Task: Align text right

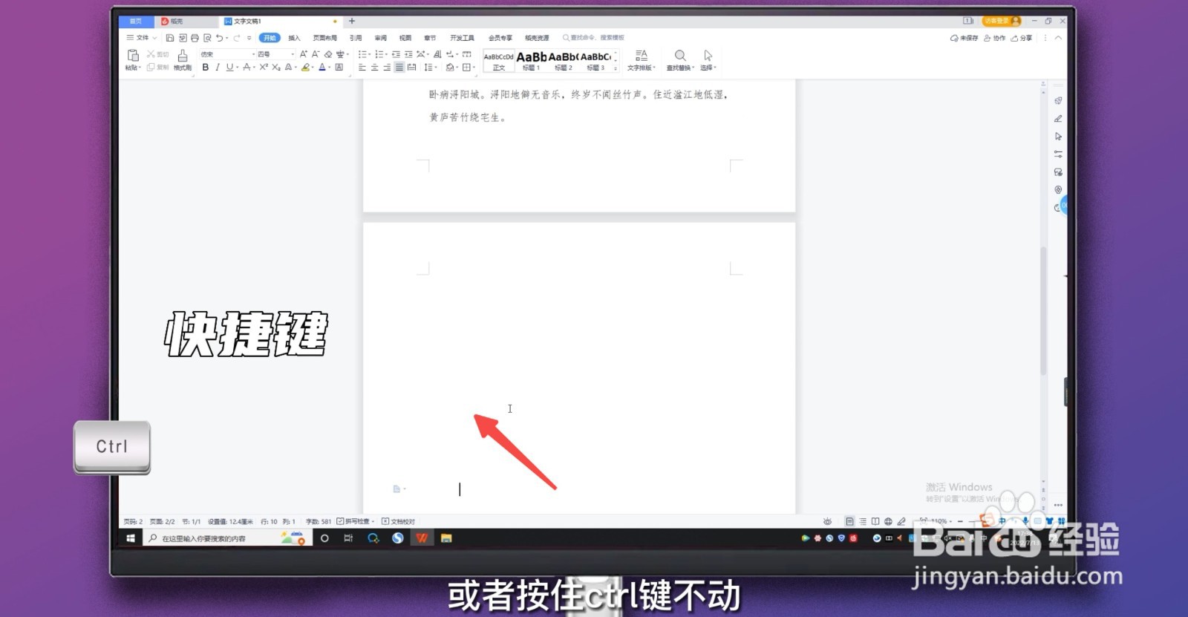Action: [387, 67]
